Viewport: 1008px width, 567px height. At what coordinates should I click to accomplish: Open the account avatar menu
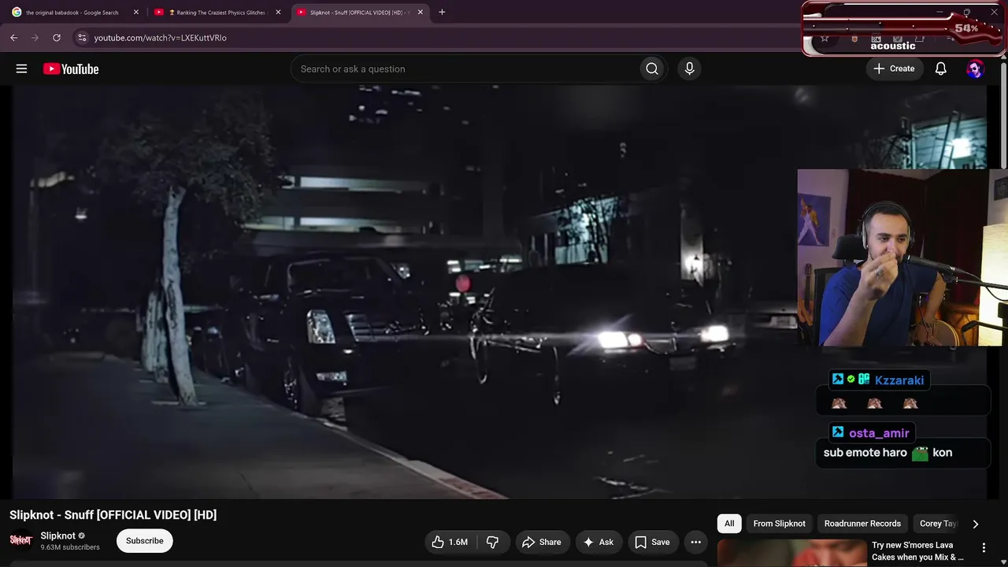(975, 69)
